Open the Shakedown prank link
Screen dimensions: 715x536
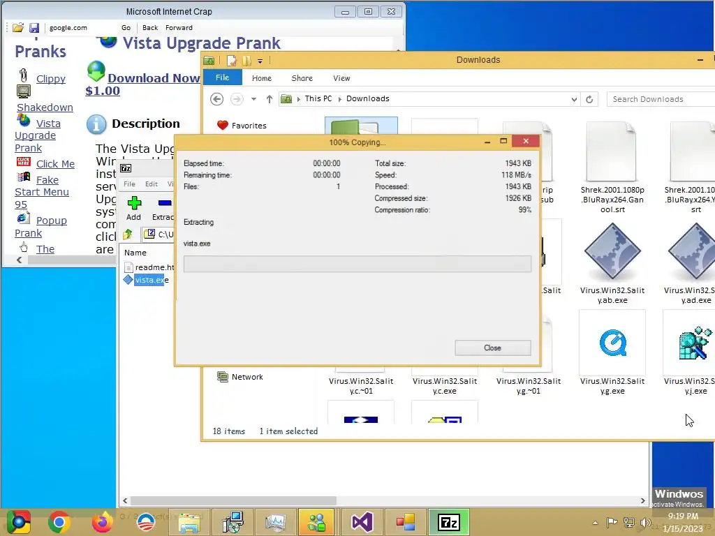(x=45, y=107)
